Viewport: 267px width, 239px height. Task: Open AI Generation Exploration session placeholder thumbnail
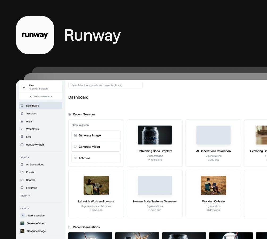tap(213, 135)
